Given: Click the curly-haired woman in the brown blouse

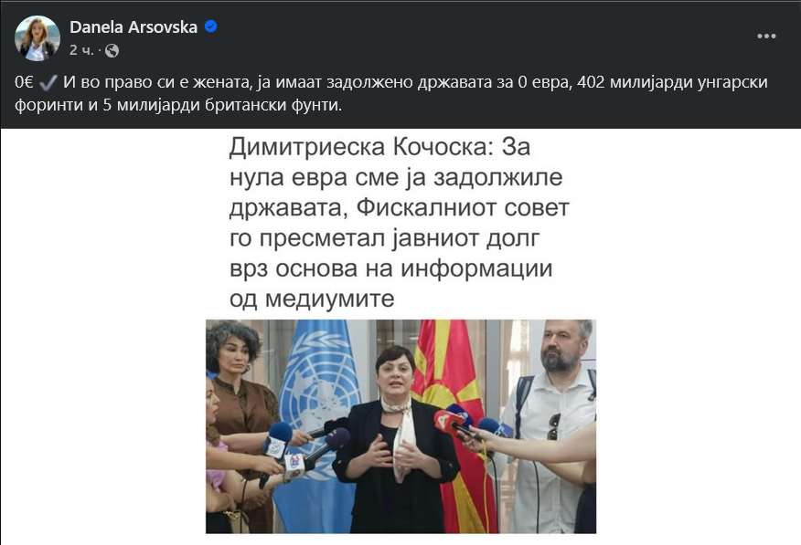Looking at the screenshot, I should pyautogui.click(x=240, y=408).
